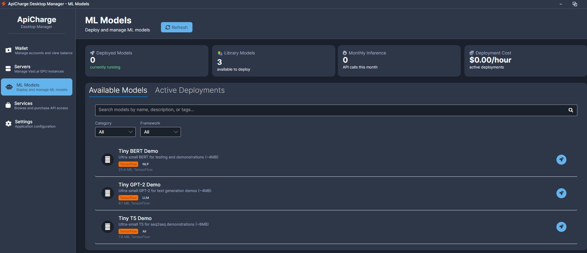Select ML Models in the sidebar
This screenshot has height=253, width=587.
point(36,87)
